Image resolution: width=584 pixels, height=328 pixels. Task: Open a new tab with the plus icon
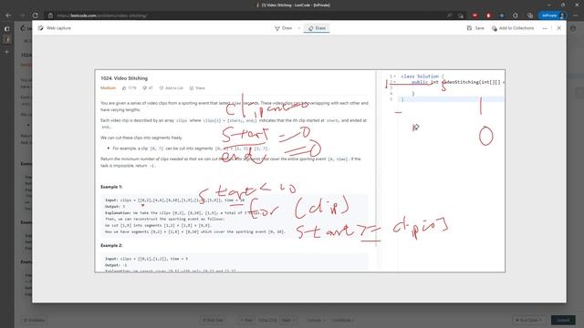tap(7, 52)
